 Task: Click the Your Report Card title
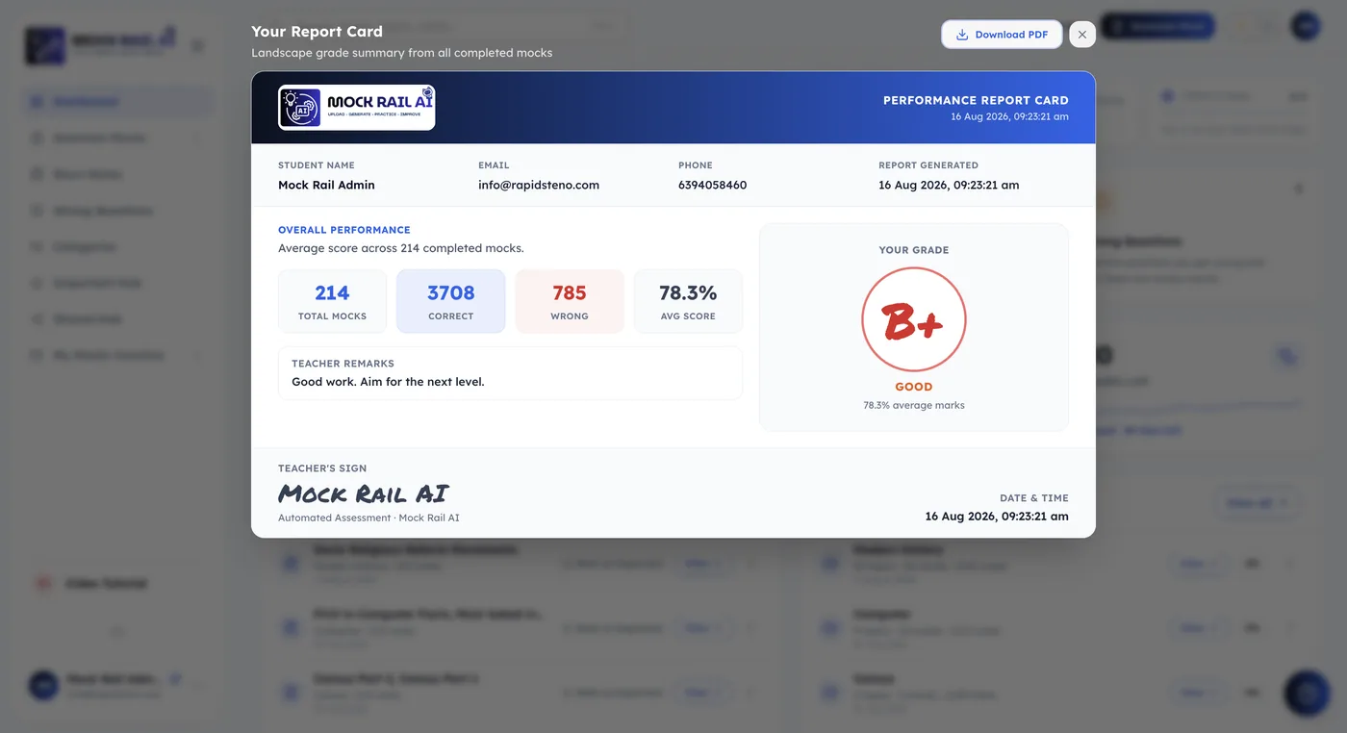pos(317,32)
